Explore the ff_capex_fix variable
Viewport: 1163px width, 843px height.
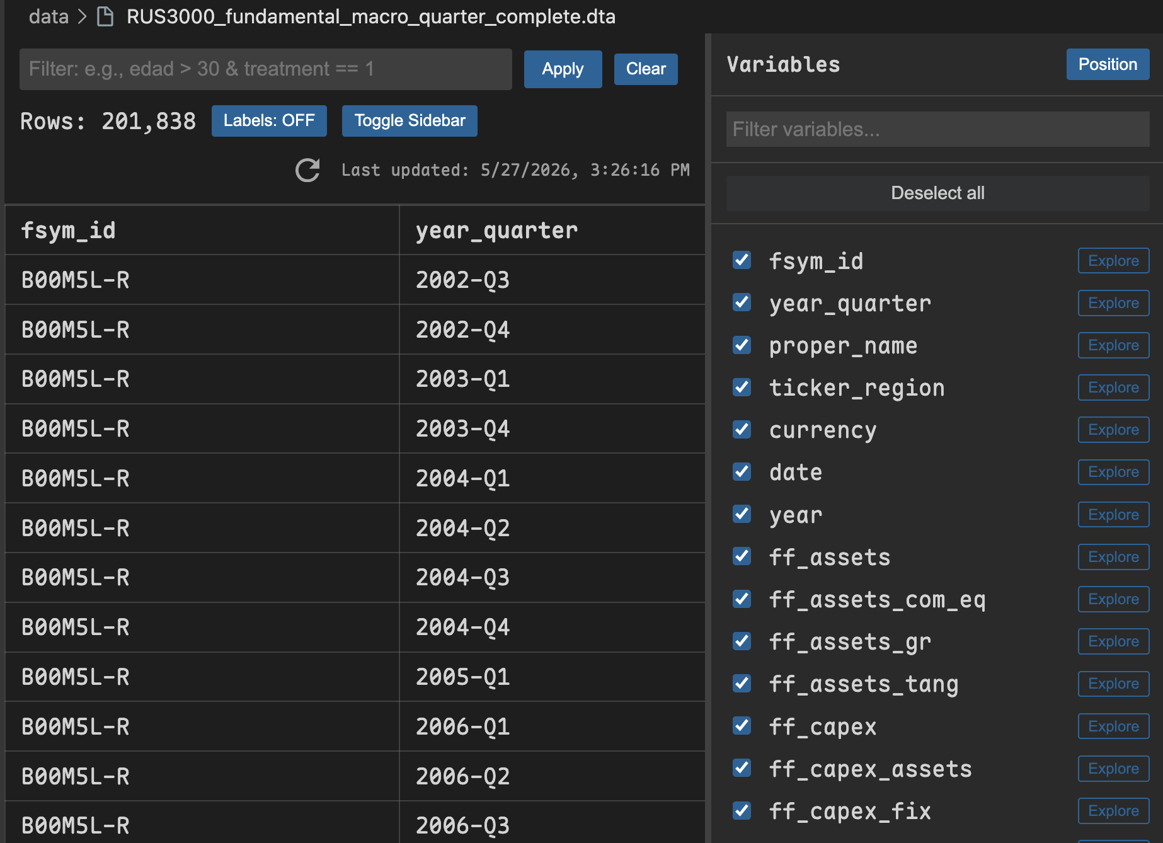[x=1113, y=811]
